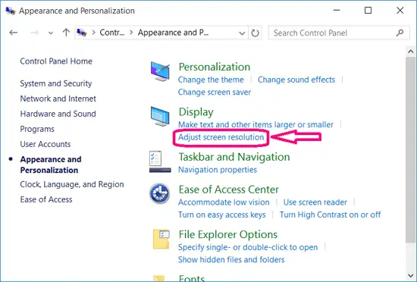Open System and Security category

[56, 83]
